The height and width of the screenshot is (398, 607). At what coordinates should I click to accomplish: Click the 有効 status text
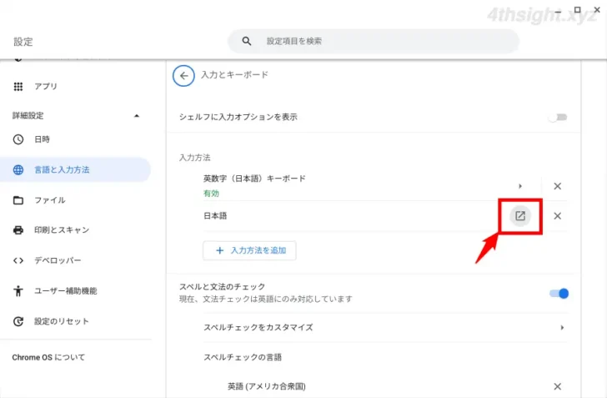point(212,194)
